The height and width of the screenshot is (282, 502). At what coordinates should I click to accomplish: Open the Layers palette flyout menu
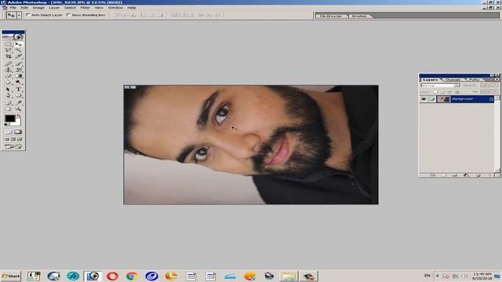click(497, 79)
